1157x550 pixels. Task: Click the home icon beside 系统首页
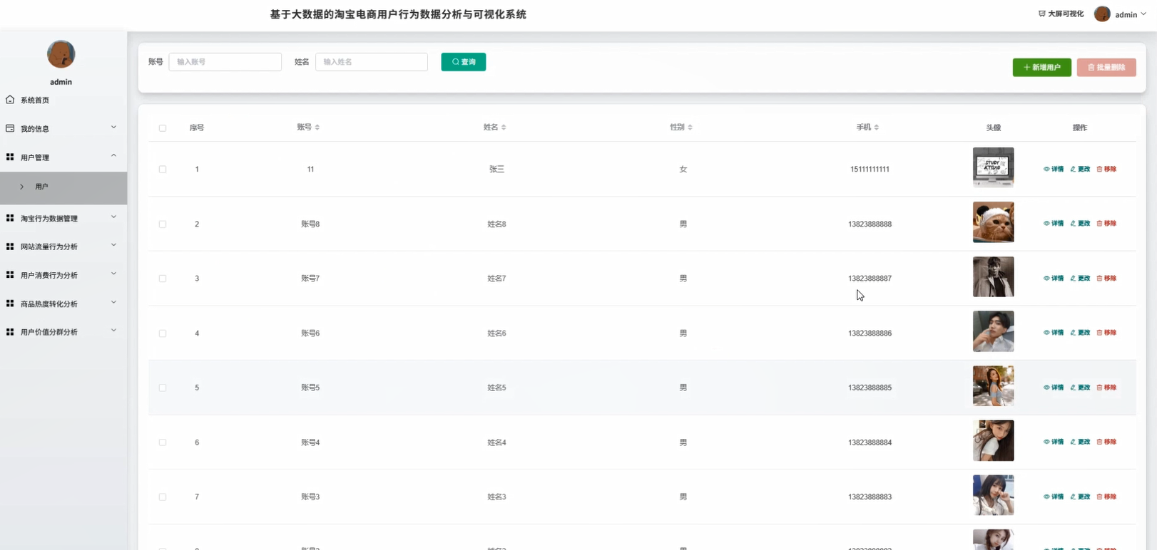10,100
